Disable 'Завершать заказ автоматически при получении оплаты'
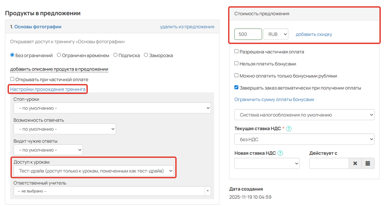 coord(236,87)
